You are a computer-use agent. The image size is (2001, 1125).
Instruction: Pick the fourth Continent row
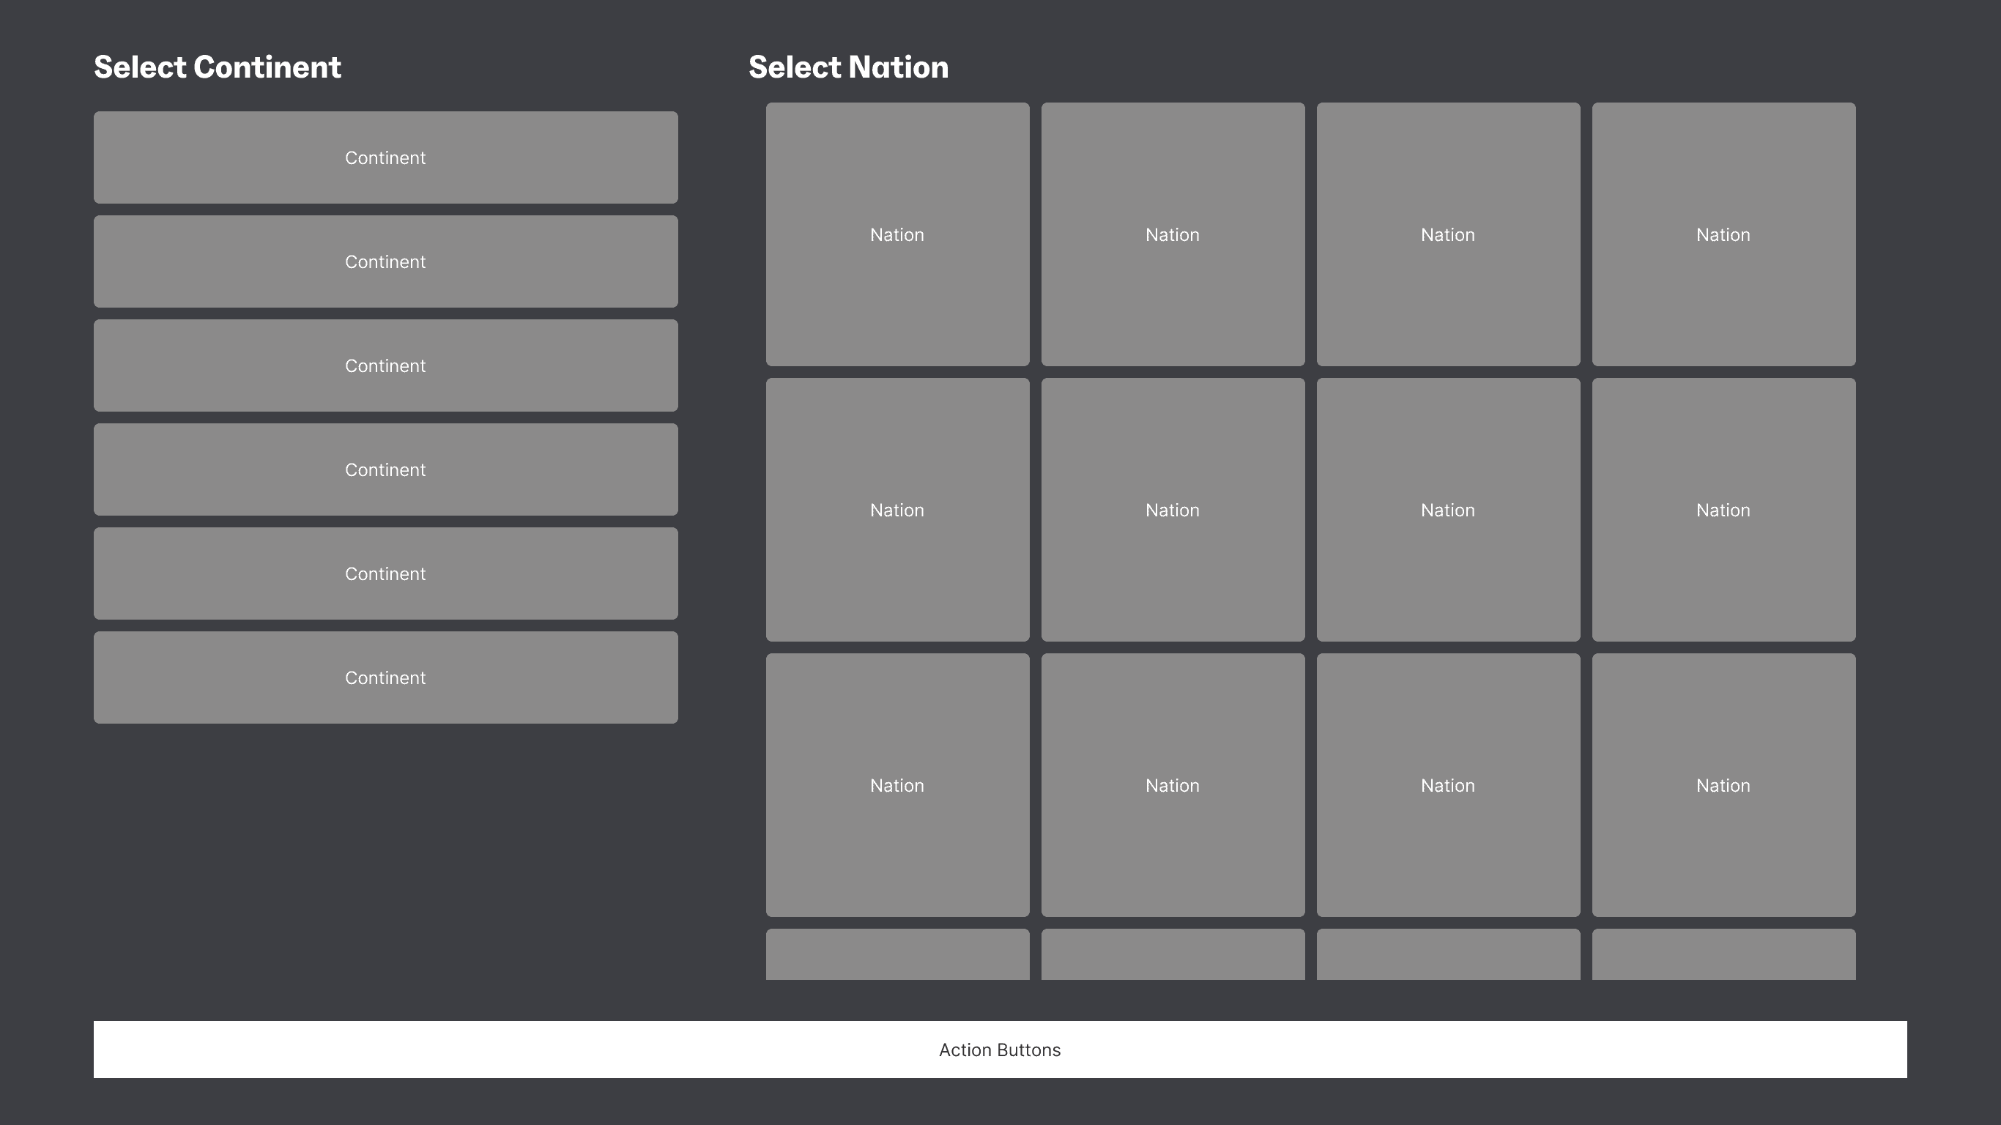tap(385, 470)
